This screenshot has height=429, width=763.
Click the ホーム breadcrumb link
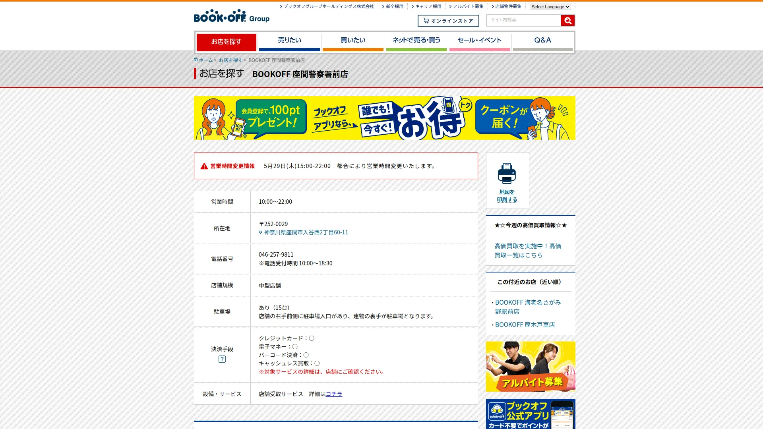pyautogui.click(x=206, y=60)
